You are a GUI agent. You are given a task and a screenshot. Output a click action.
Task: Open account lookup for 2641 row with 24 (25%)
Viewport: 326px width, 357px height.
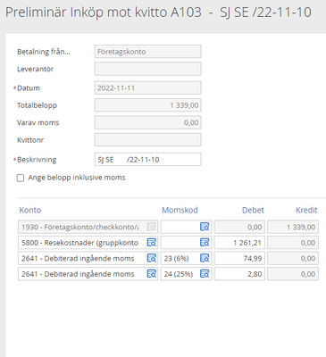point(152,274)
